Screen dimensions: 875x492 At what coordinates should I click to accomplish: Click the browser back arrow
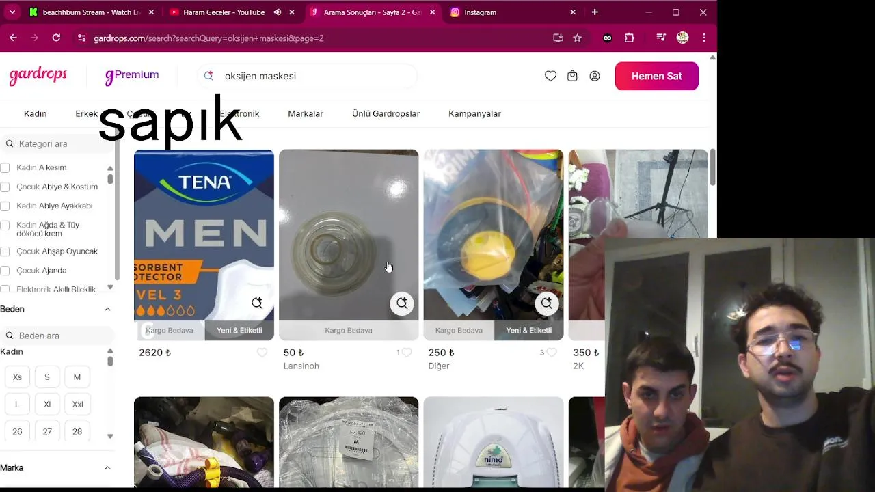click(13, 38)
